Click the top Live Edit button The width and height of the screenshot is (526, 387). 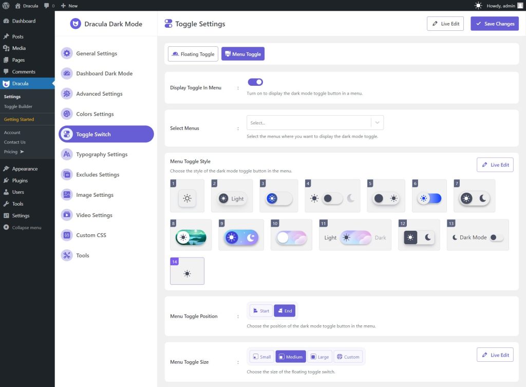pyautogui.click(x=445, y=24)
